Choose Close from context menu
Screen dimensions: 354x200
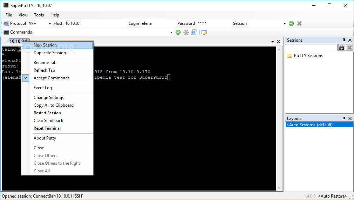[57, 148]
